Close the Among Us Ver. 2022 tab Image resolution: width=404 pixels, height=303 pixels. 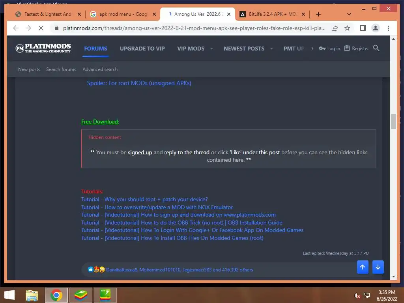pyautogui.click(x=228, y=14)
